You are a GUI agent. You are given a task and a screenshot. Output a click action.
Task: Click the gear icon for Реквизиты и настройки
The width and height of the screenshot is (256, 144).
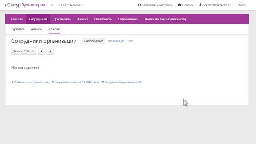(140, 5)
